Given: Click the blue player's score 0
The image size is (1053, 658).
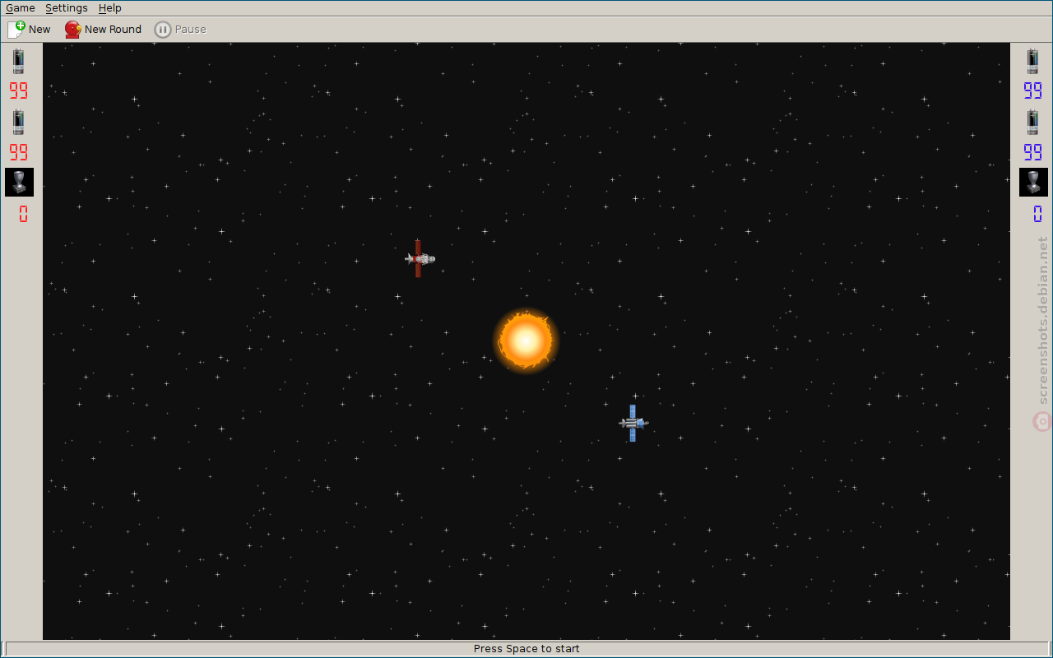Looking at the screenshot, I should 1037,214.
